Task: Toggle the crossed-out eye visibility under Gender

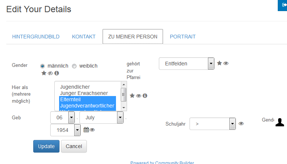Action: coord(50,73)
